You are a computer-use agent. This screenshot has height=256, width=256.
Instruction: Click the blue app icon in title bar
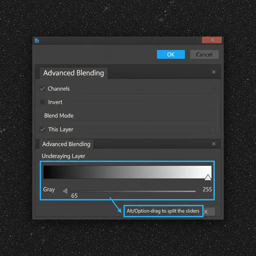tap(37, 41)
